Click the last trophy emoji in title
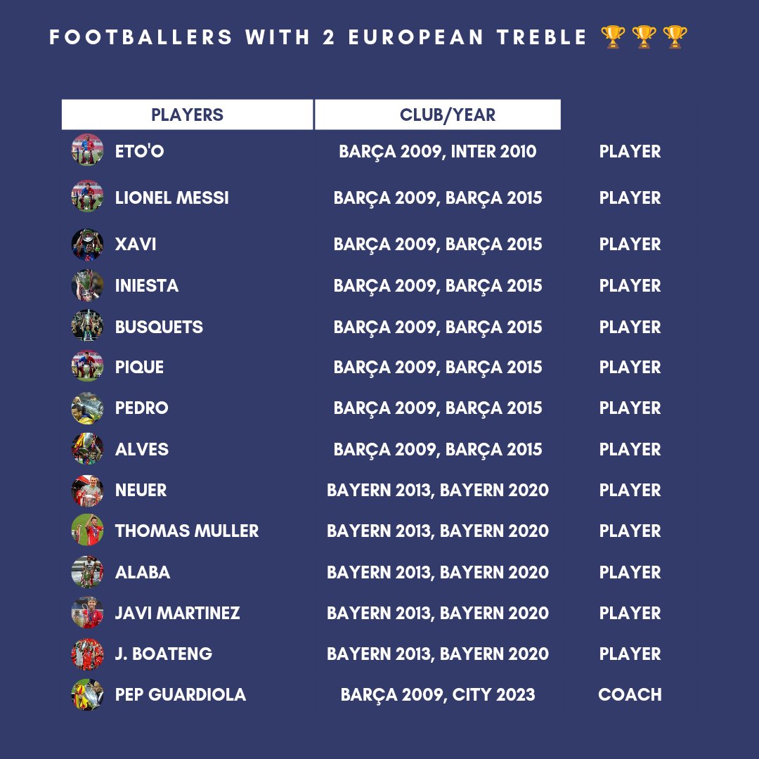Image resolution: width=759 pixels, height=759 pixels. 675,37
